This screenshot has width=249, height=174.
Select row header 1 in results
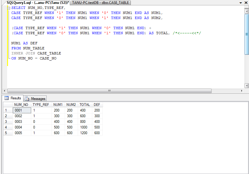tap(8, 110)
